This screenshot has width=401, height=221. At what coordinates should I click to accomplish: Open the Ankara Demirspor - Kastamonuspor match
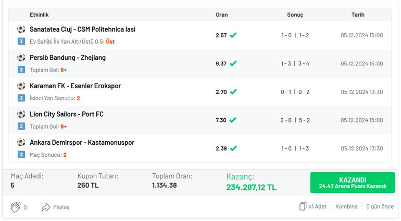point(82,143)
